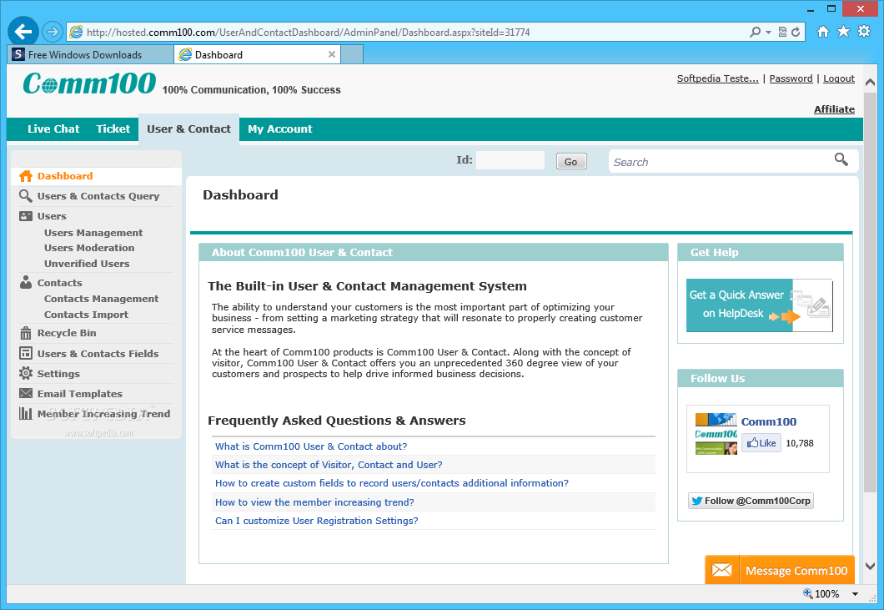Click the Email Templates envelope icon
884x610 pixels.
[x=26, y=393]
